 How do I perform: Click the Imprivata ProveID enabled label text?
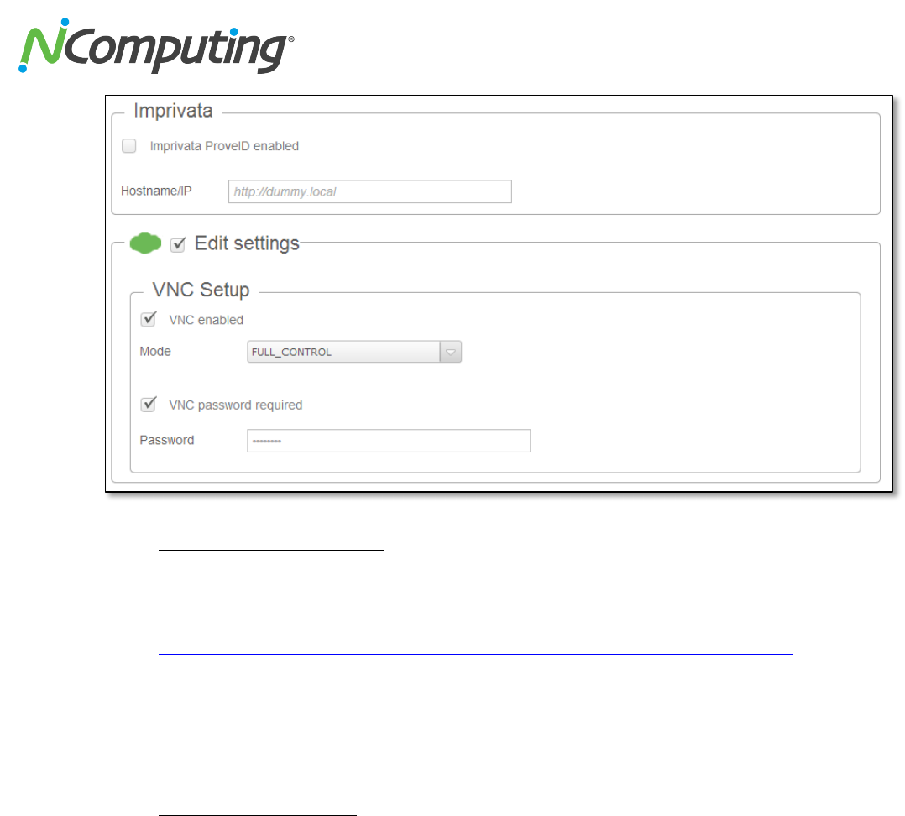[224, 146]
